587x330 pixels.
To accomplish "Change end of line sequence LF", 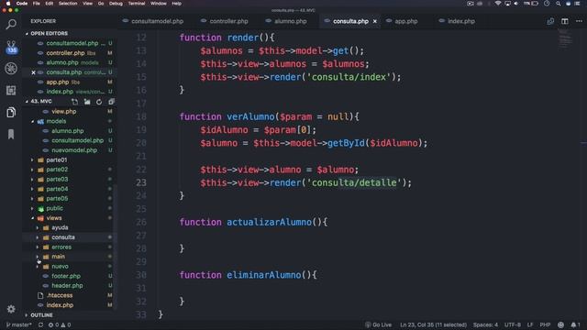I will pos(530,324).
